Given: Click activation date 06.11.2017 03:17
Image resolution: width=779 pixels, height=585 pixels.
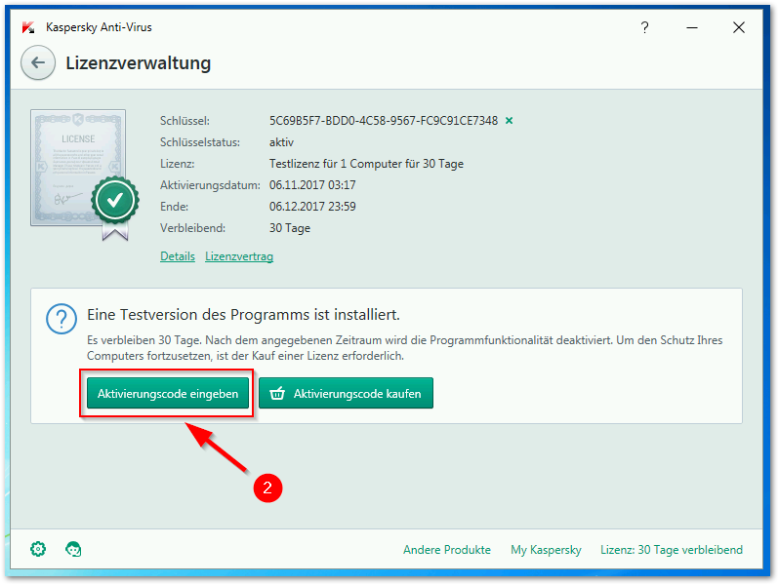Looking at the screenshot, I should click(x=312, y=185).
